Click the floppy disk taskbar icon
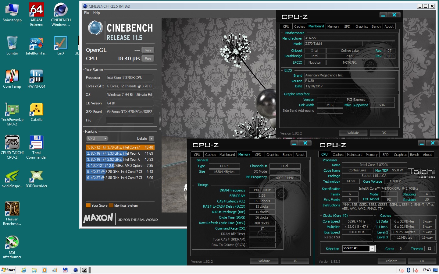 (65, 270)
